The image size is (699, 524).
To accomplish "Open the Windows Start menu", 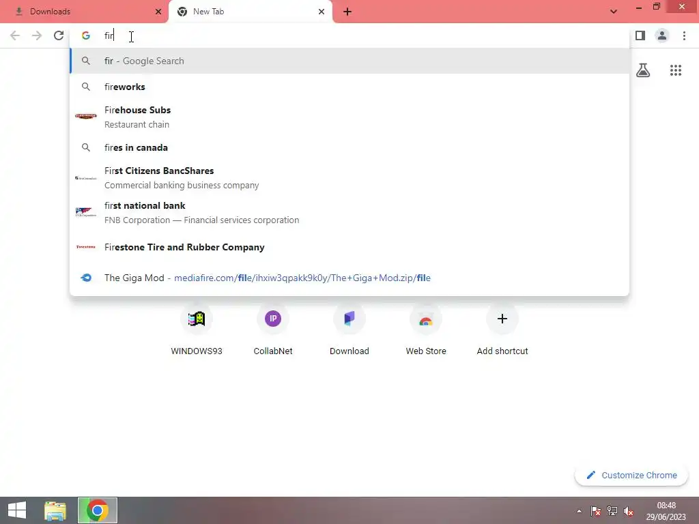I will click(17, 510).
